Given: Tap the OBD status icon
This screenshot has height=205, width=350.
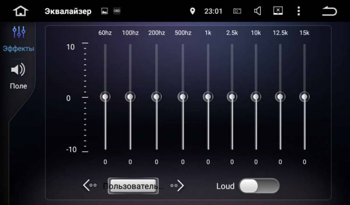Looking at the screenshot, I should tap(117, 11).
